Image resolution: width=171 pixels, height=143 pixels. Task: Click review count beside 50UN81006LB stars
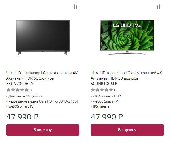115,90
